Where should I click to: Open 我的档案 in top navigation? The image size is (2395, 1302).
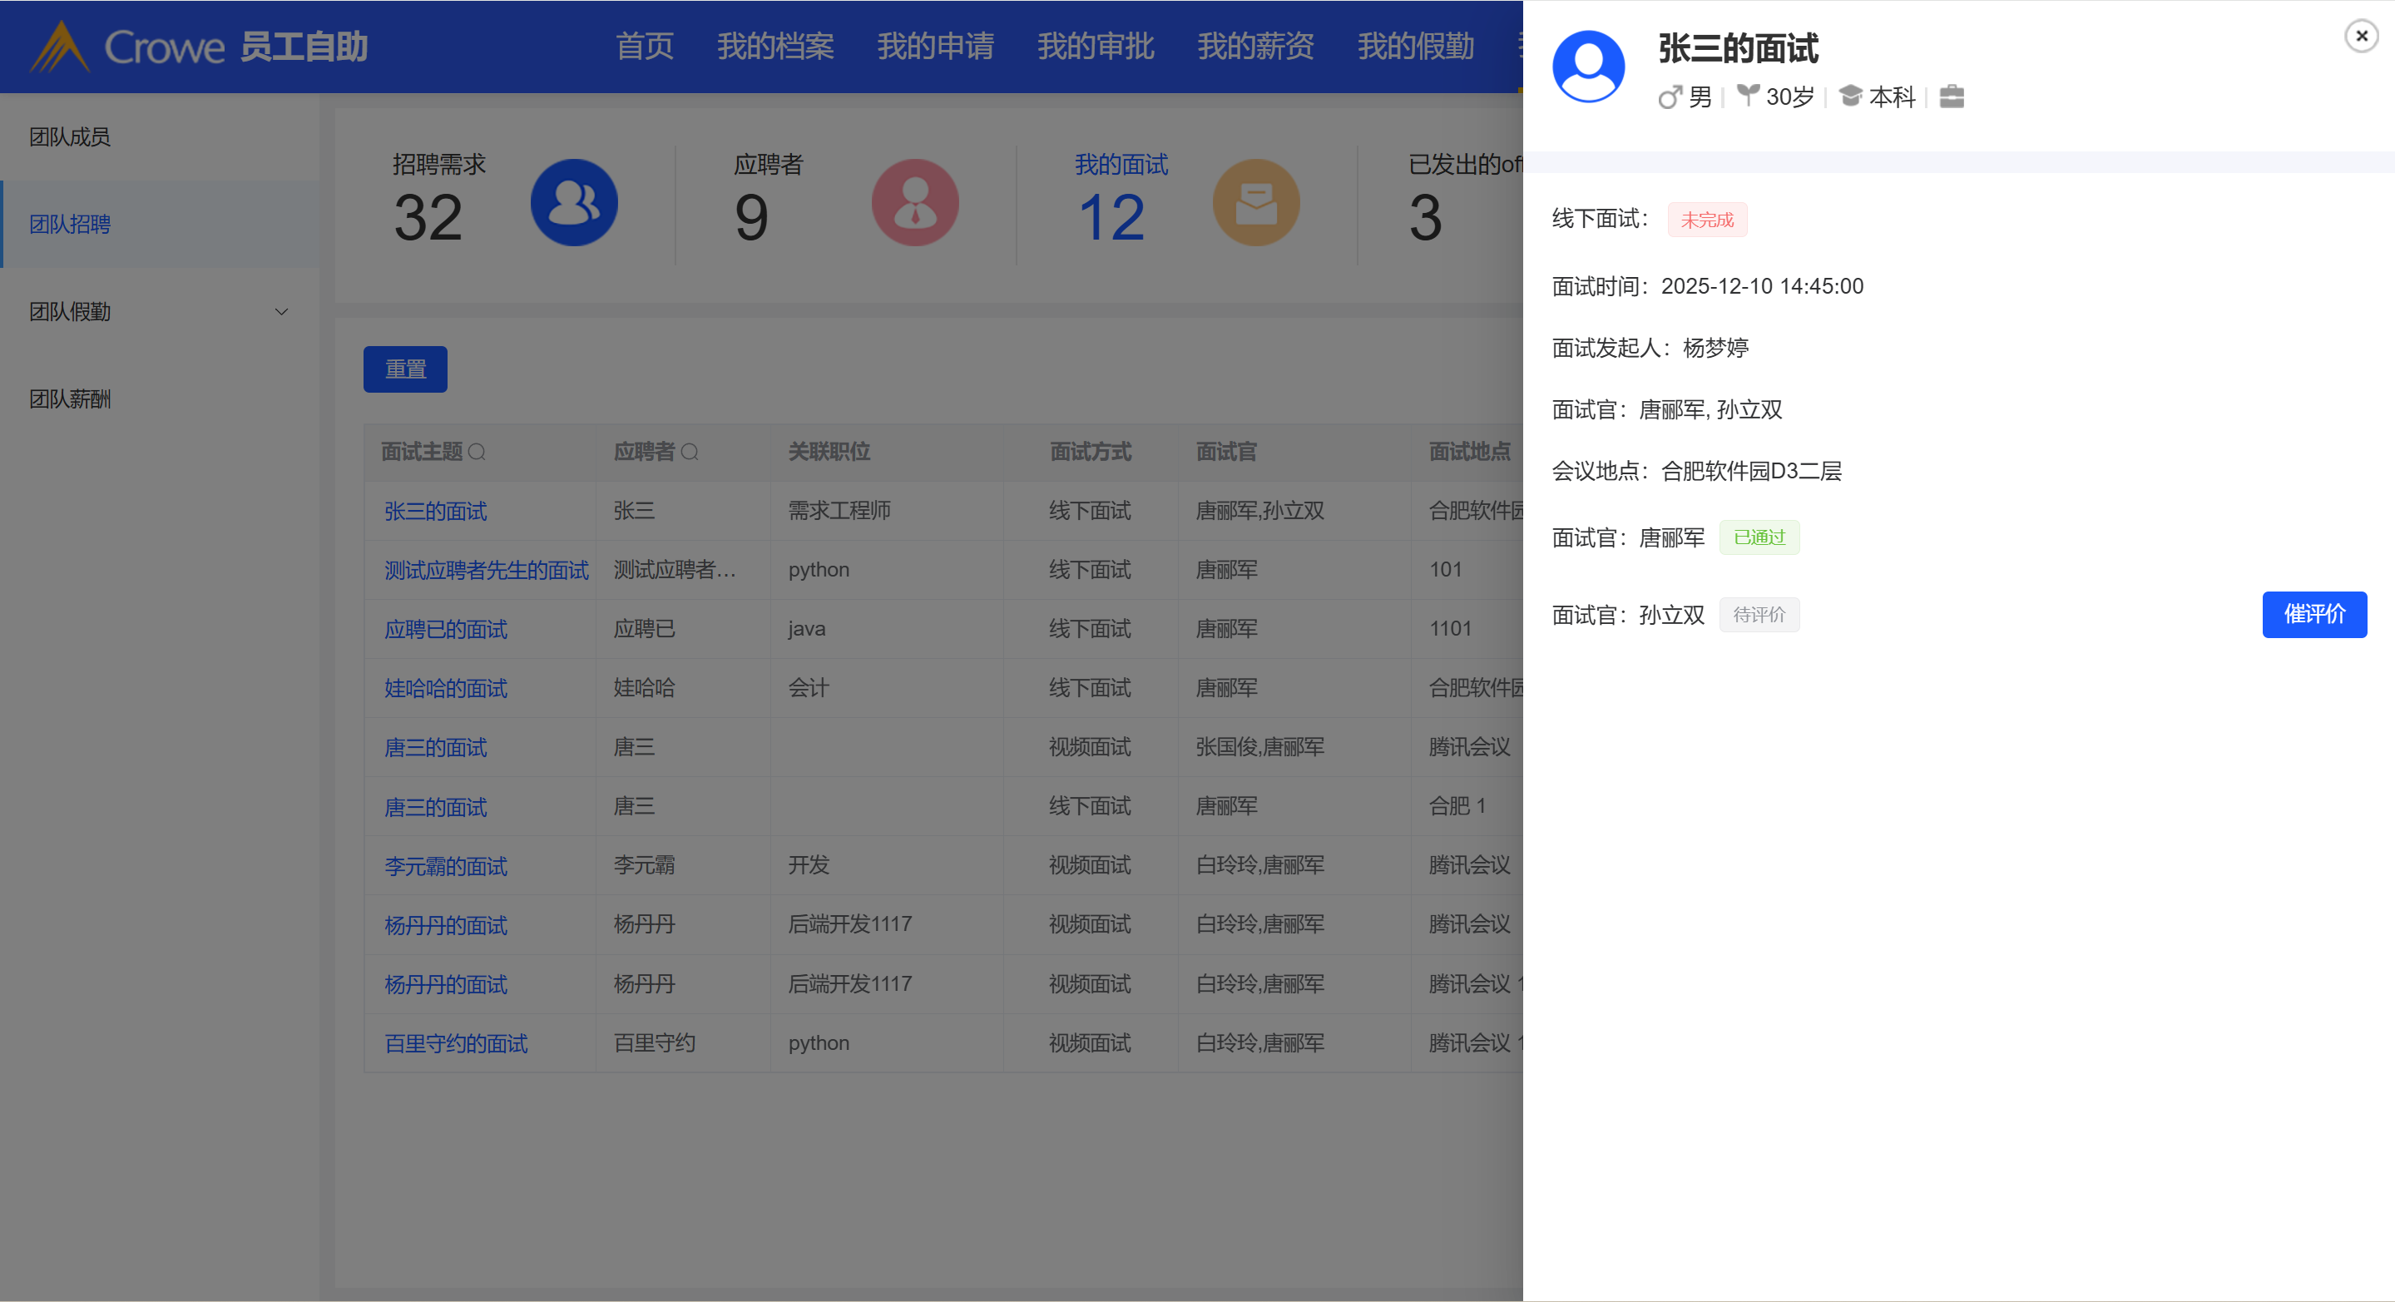(774, 47)
